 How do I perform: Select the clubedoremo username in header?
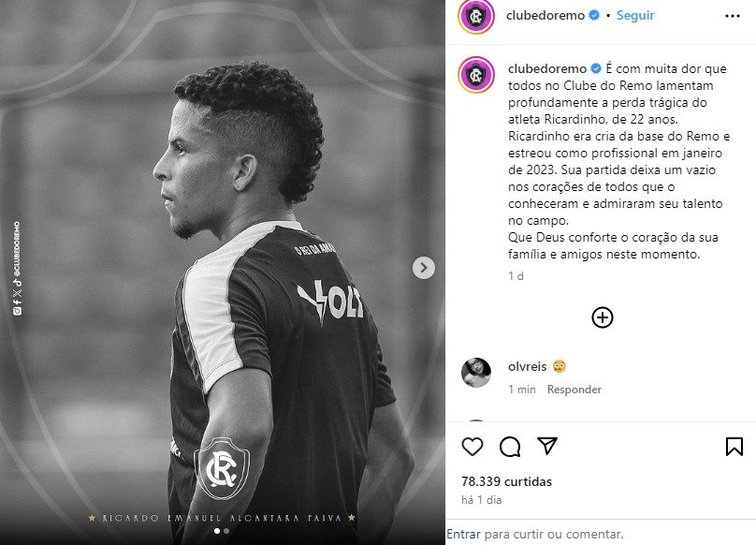tap(545, 15)
